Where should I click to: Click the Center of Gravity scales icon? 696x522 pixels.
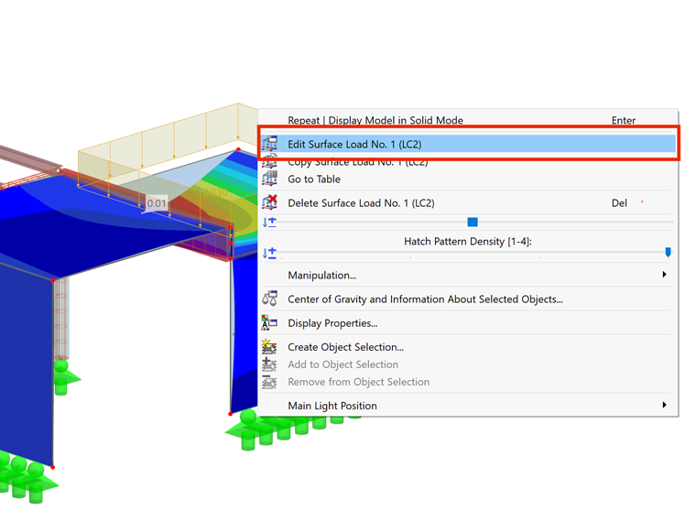click(269, 299)
